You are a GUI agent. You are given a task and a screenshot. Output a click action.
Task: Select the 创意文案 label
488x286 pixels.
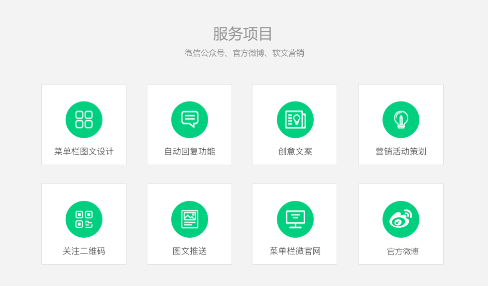(x=295, y=151)
